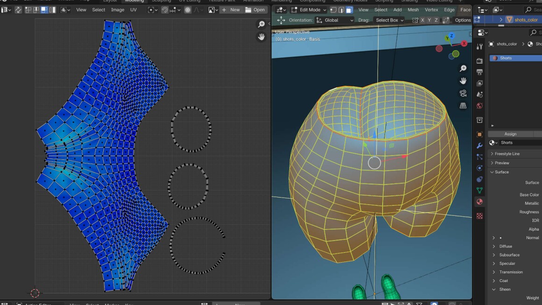Screen dimensions: 542x305
Task: Select UV vertex selection mode
Action: pos(29,10)
